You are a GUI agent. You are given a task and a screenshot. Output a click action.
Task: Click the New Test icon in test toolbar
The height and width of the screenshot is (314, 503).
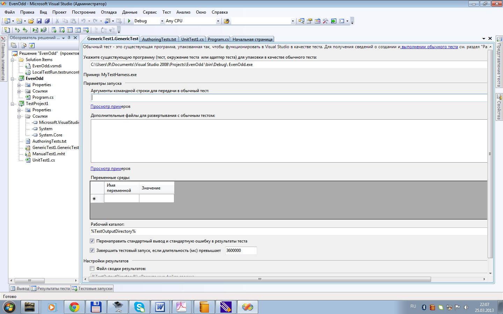coord(7,30)
